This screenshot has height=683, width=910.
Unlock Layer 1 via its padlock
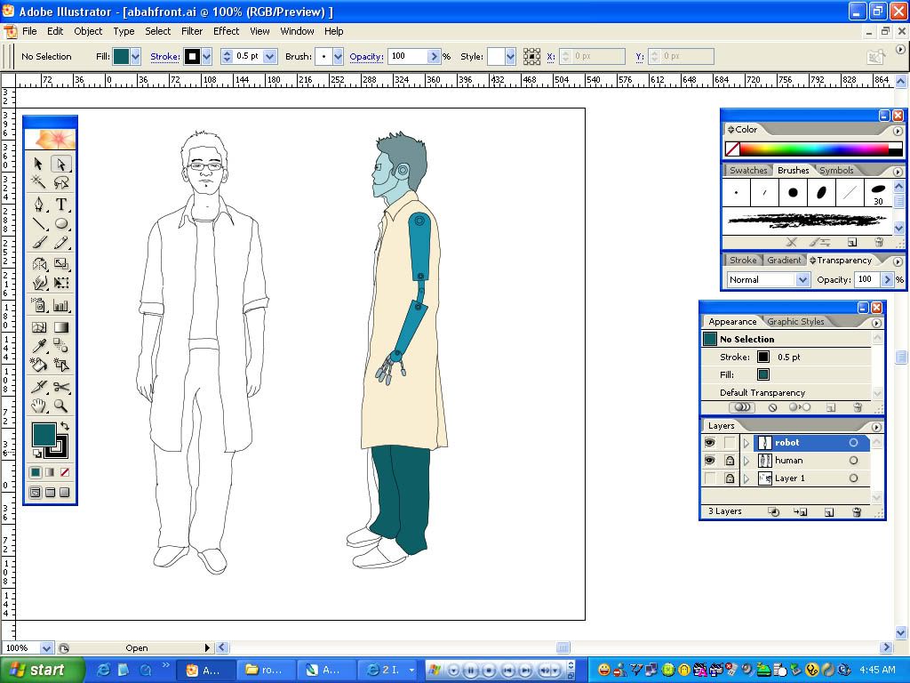pos(730,478)
